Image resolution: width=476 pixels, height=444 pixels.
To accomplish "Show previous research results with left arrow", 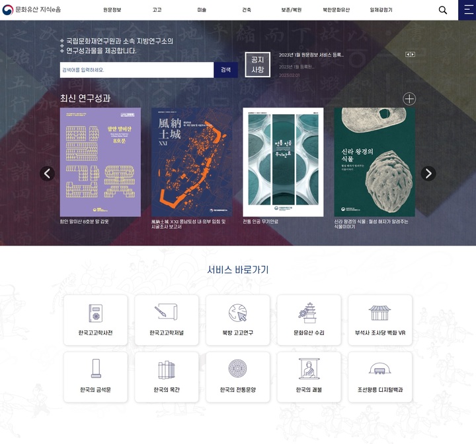I will click(47, 174).
